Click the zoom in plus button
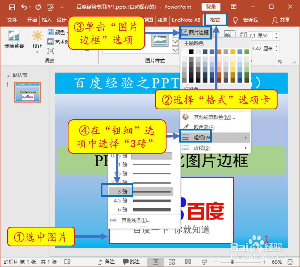This screenshot has height=267, width=300. pyautogui.click(x=265, y=262)
